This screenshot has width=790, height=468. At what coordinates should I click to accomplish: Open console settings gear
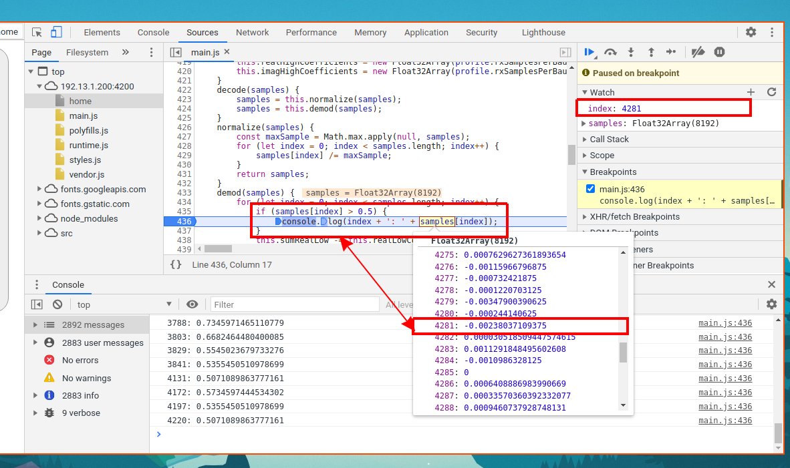click(x=771, y=304)
